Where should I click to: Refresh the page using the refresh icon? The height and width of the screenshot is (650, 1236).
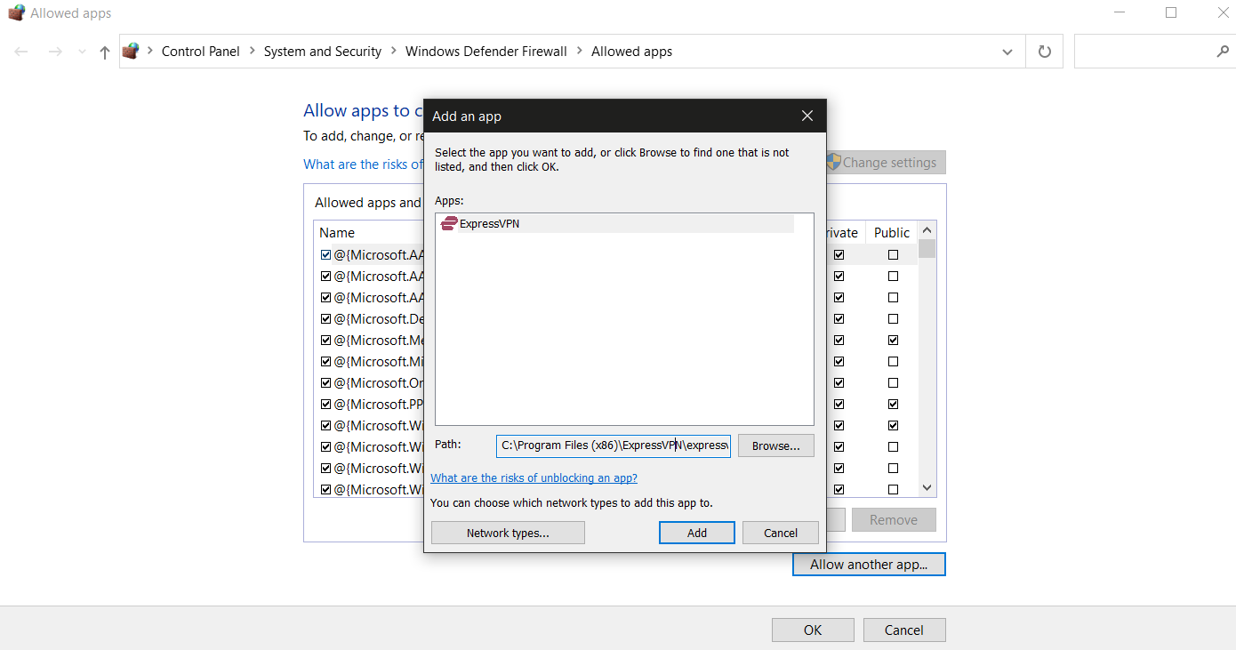[x=1044, y=51]
